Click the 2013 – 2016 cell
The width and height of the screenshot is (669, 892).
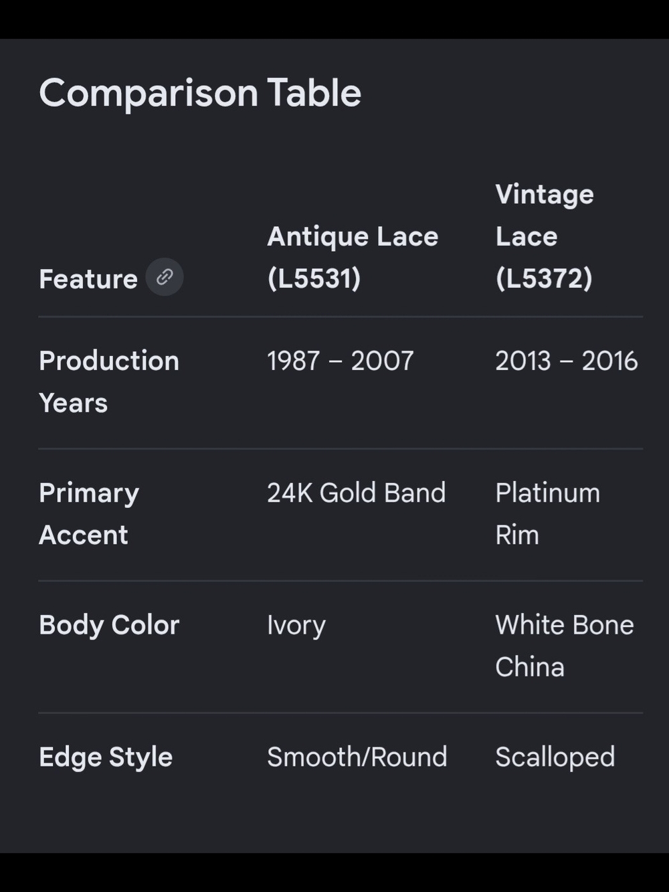coord(567,361)
